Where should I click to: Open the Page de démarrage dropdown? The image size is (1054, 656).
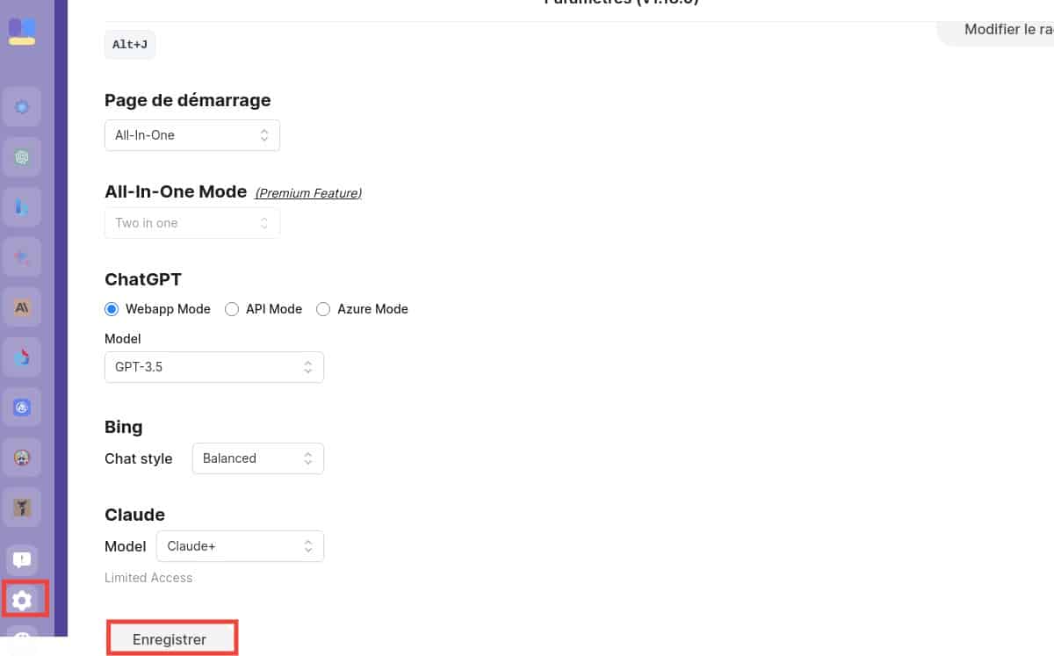(x=192, y=135)
